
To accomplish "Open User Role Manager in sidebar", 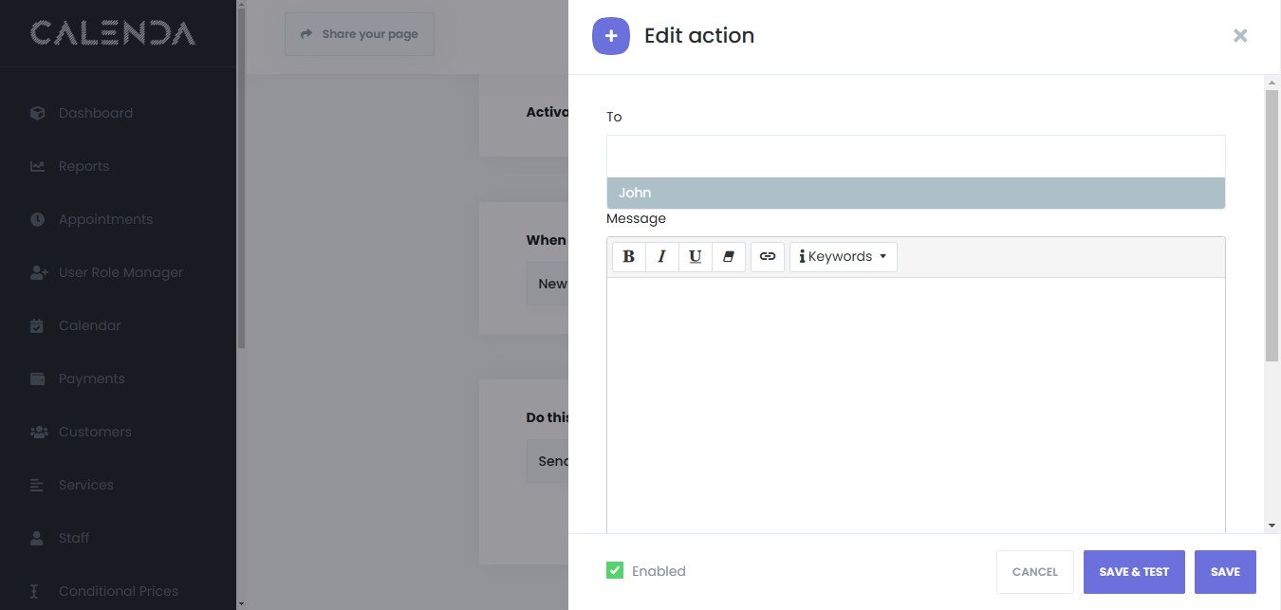I will [121, 272].
